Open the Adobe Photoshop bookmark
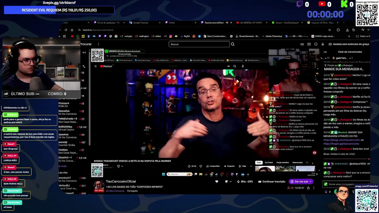The image size is (379, 213). [x=272, y=36]
